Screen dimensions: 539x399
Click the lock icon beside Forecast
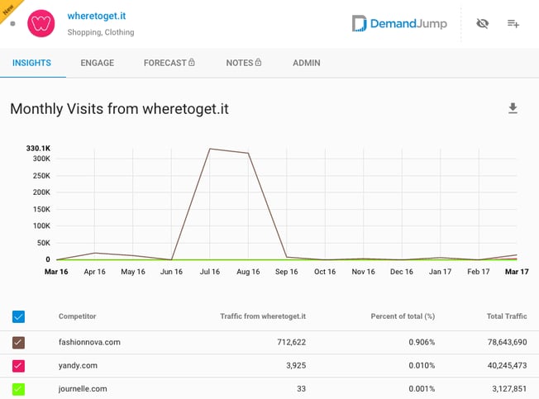point(192,62)
